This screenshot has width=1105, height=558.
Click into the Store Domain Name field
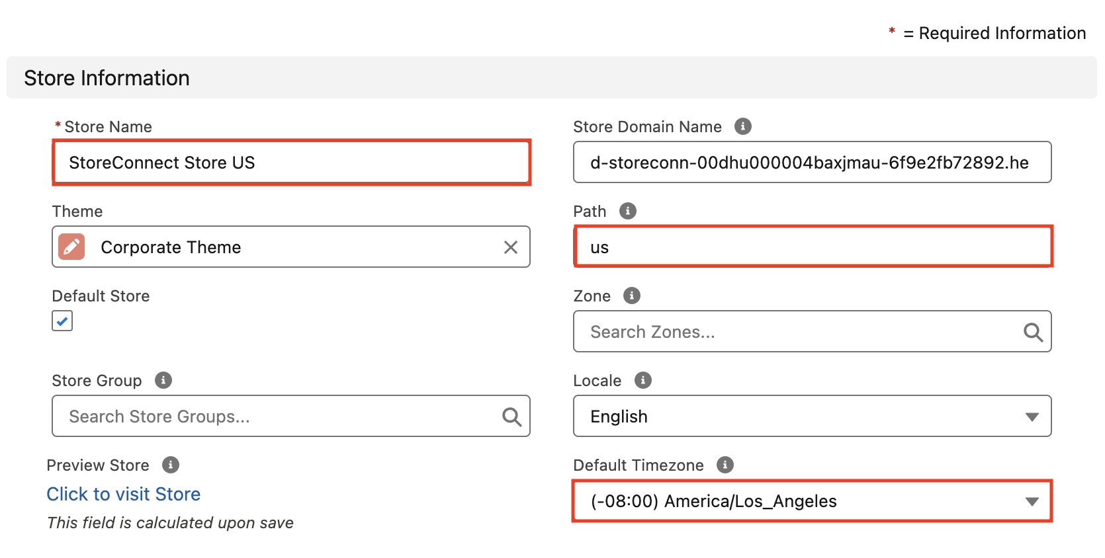(x=813, y=162)
